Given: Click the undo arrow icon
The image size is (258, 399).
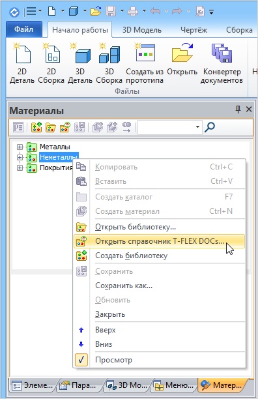Looking at the screenshot, I should 155,11.
